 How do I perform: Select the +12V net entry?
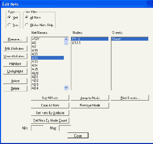click(x=48, y=39)
